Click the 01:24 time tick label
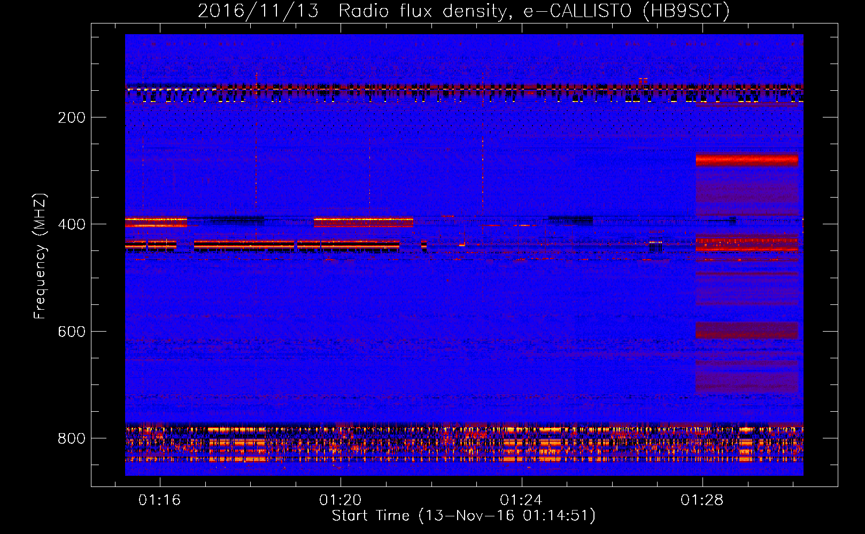The height and width of the screenshot is (534, 865). (x=521, y=500)
